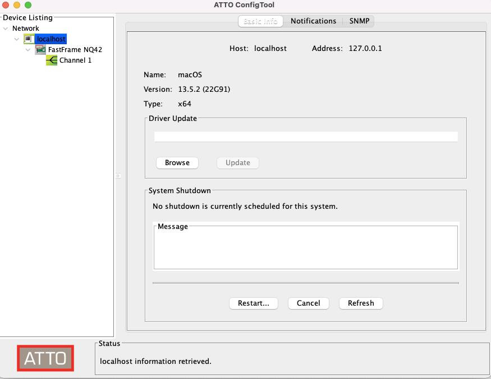491x379 pixels.
Task: Click the version value 13.5.2 (22G91)
Action: tap(204, 90)
